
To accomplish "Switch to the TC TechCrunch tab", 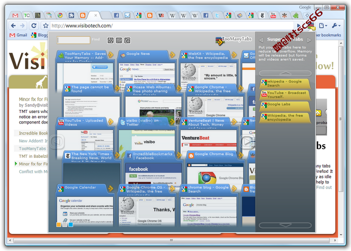I will (27, 15).
